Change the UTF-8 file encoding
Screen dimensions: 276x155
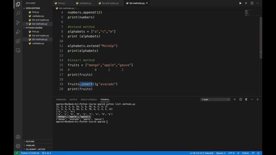click(x=231, y=153)
